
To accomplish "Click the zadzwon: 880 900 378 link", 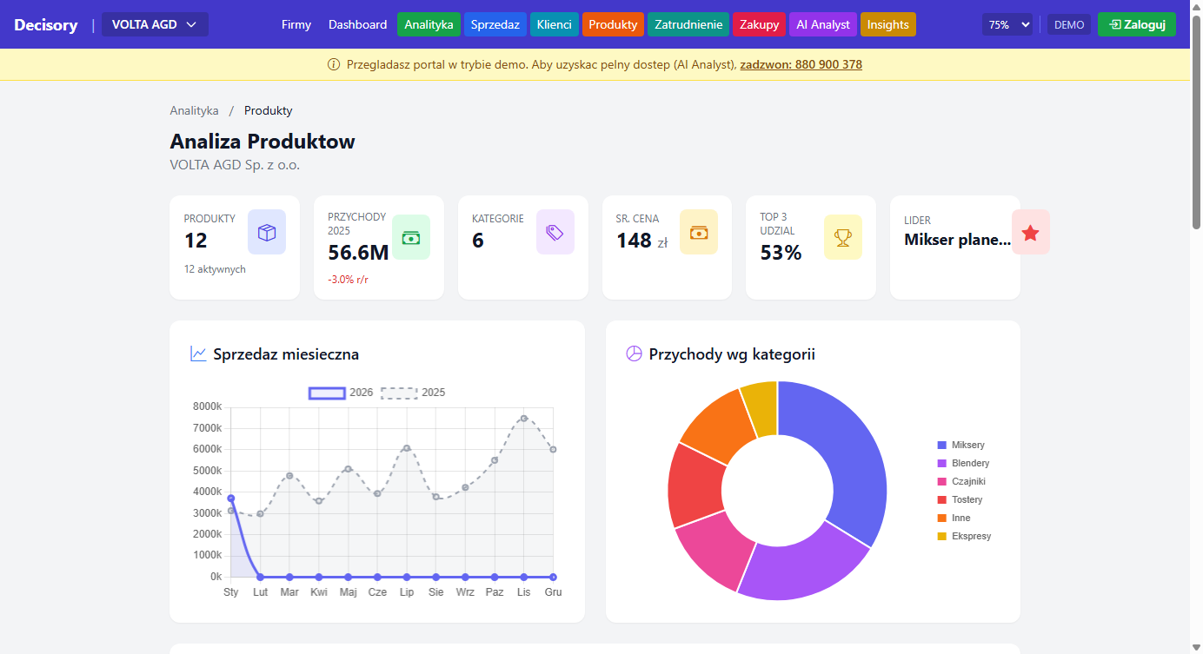I will [801, 64].
